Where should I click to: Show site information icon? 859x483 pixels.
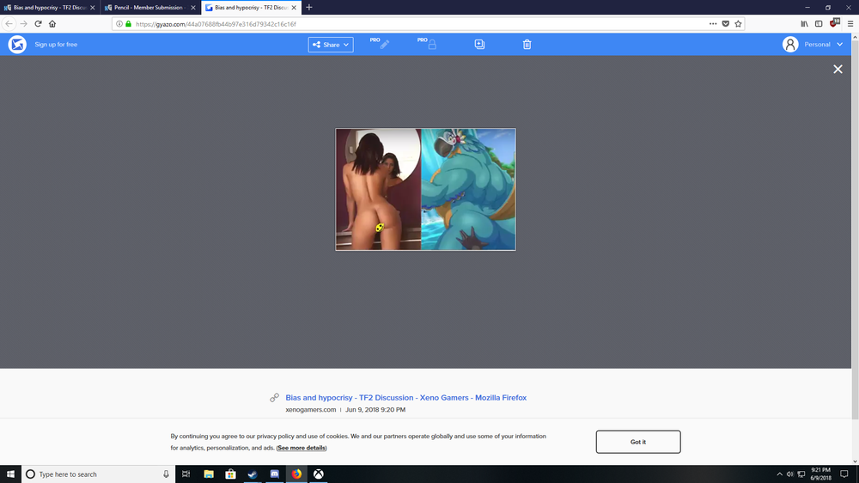[119, 24]
